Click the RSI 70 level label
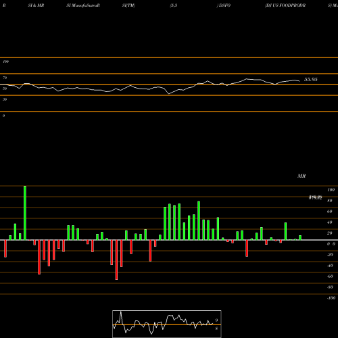This screenshot has height=338, width=338. pyautogui.click(x=5, y=78)
